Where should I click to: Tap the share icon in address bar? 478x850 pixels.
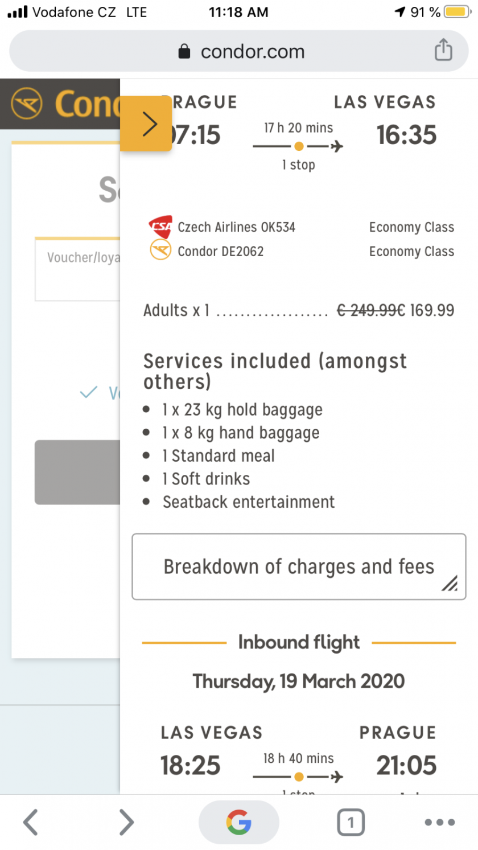point(443,50)
